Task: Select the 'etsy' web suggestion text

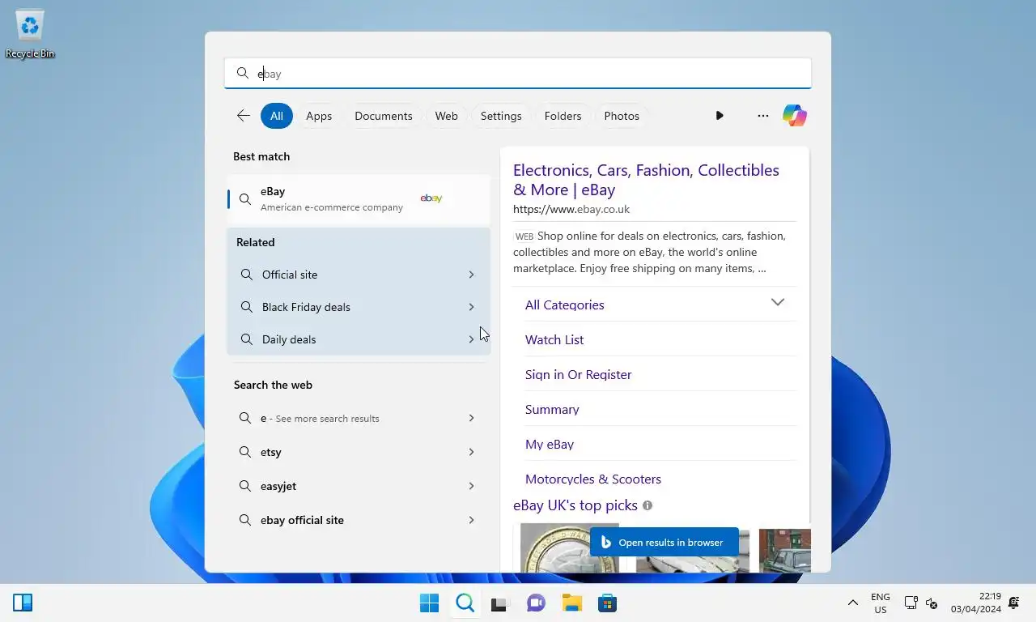Action: coord(271,452)
